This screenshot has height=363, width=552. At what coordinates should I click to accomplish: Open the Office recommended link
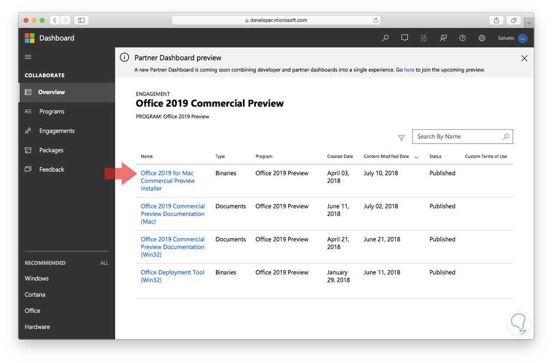(x=33, y=311)
